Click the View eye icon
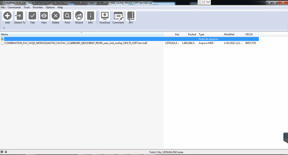The height and width of the screenshot is (155, 288). 44,16
